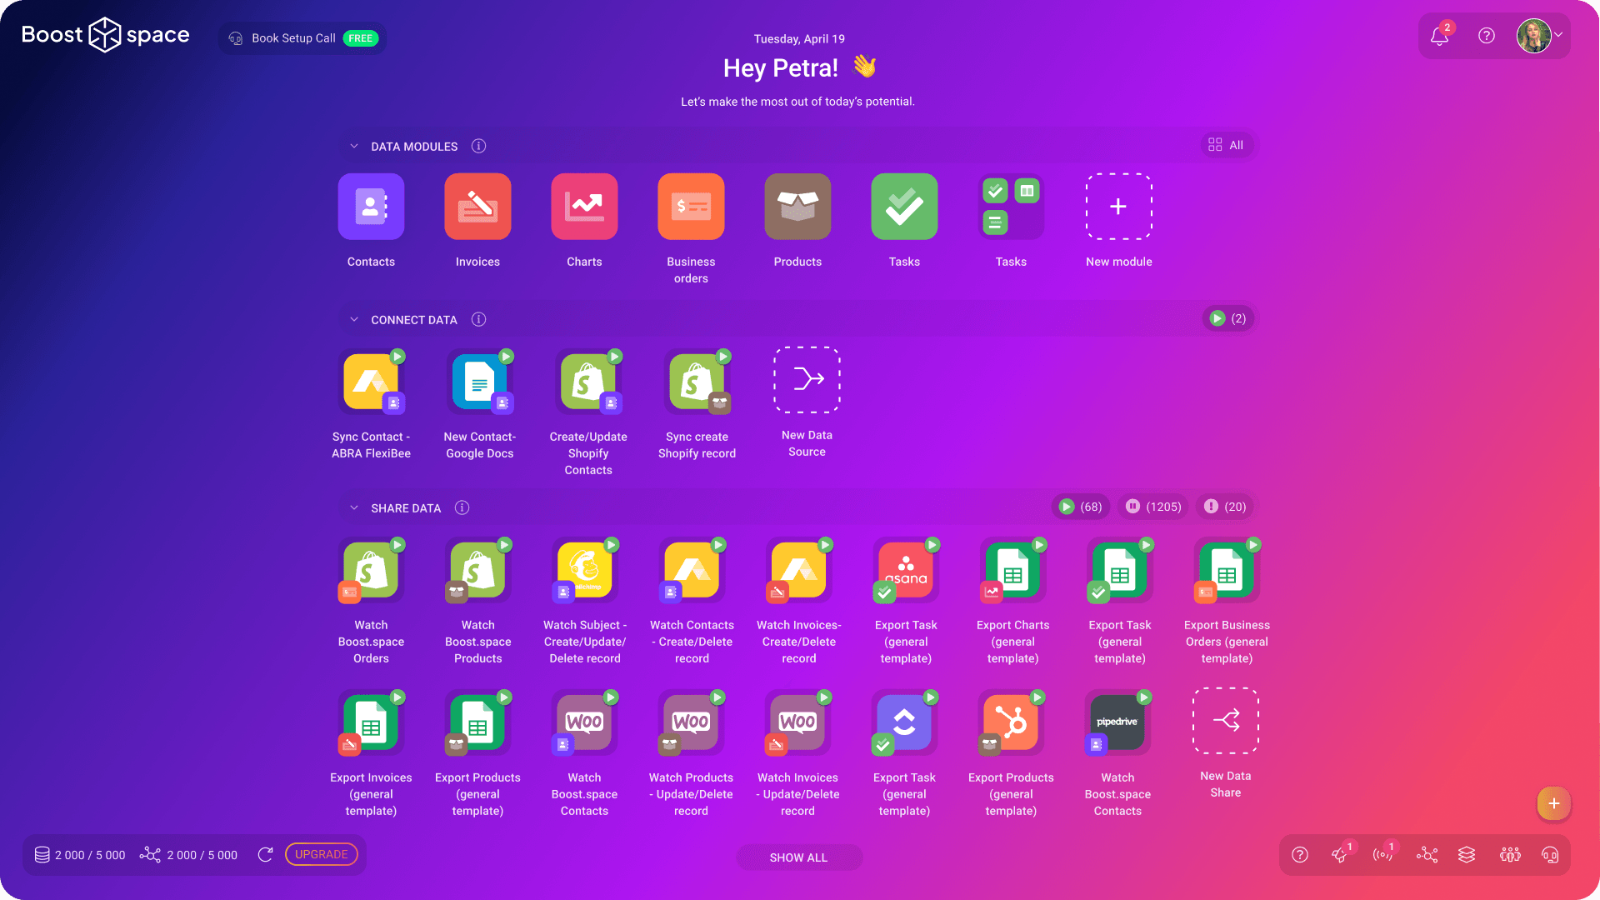
Task: Click the orange plus floating button
Action: [1553, 803]
